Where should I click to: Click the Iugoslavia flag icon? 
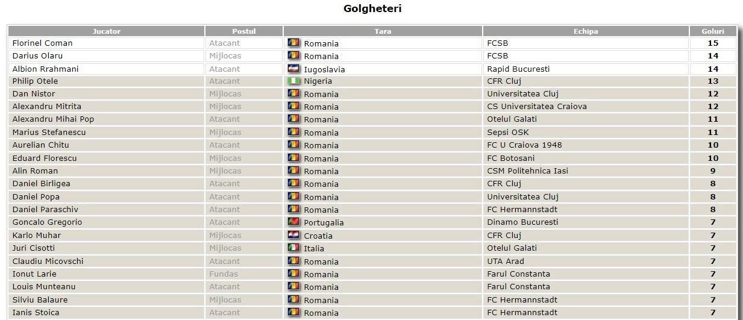coord(294,69)
